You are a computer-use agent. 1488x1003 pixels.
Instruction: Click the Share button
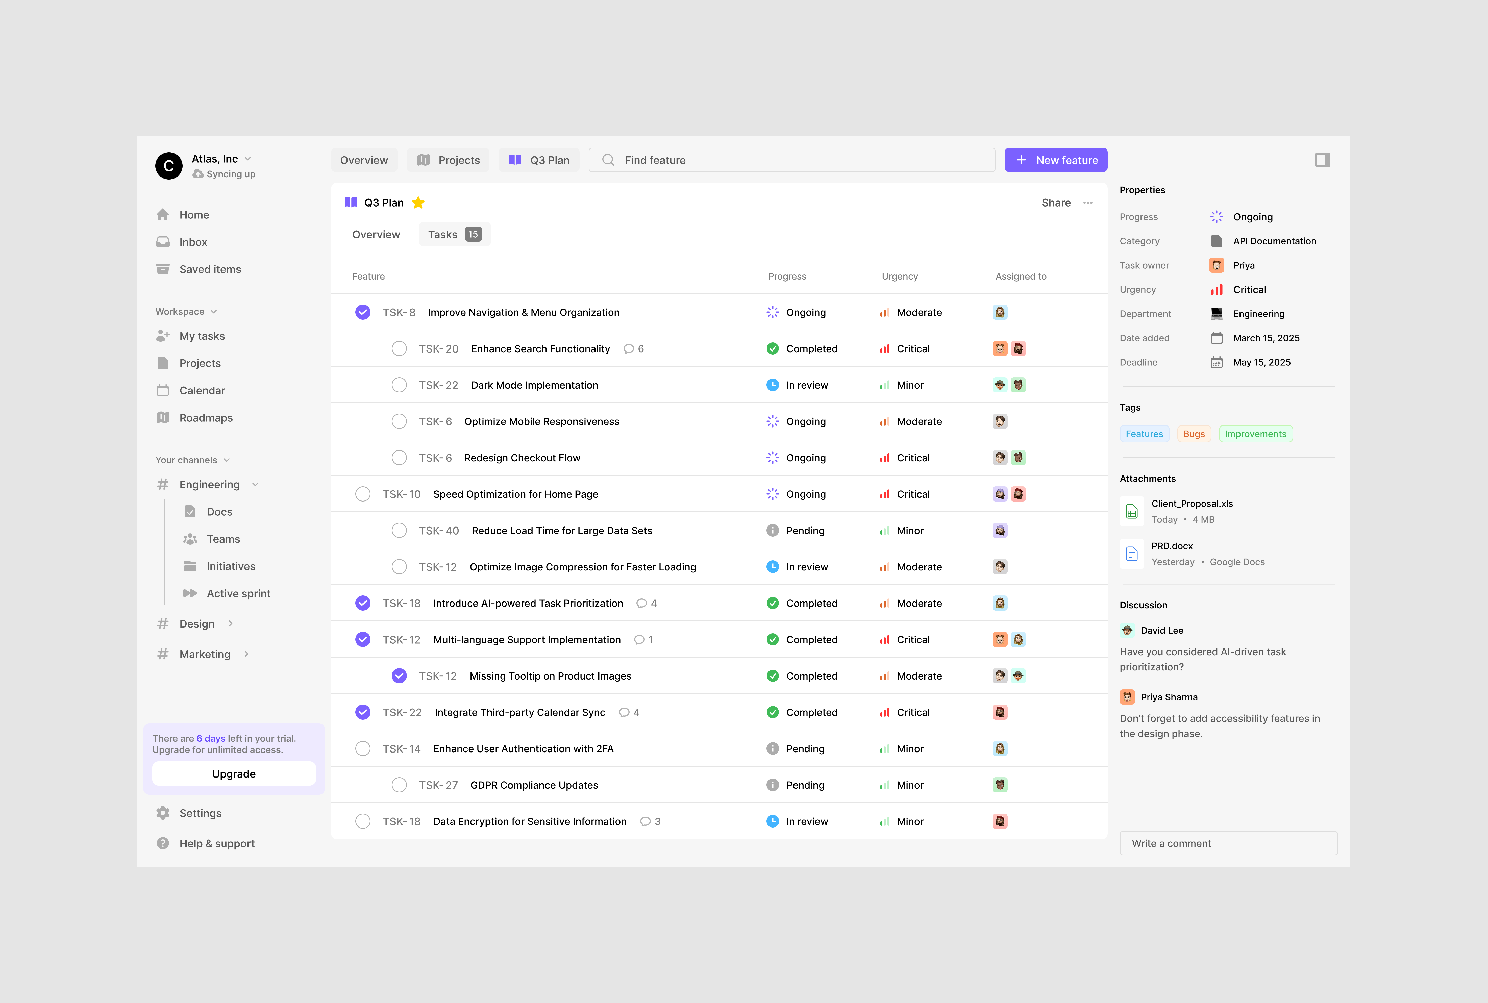[x=1056, y=203]
